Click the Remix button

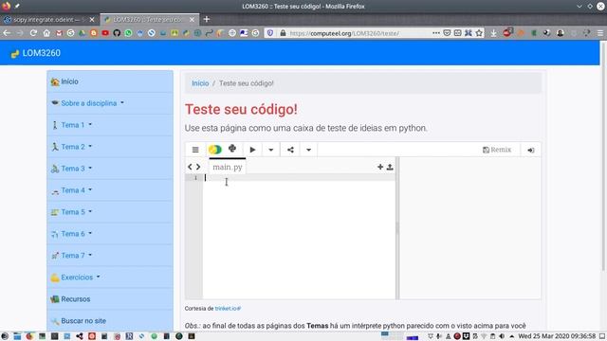point(497,150)
